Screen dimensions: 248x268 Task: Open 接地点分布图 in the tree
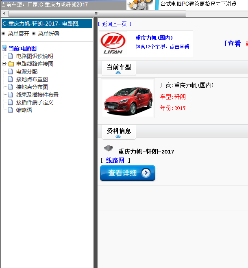coord(32,87)
